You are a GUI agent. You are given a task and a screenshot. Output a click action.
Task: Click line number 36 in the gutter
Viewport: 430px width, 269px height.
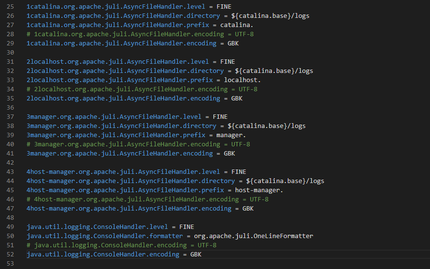coord(10,108)
